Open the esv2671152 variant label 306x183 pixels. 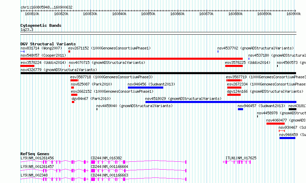(x=109, y=48)
